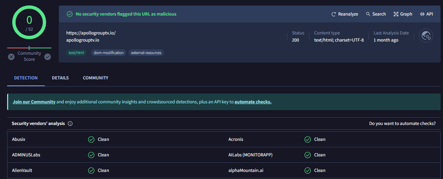Vote positive with the checkmark community icon
This screenshot has height=179, width=443.
click(x=47, y=57)
